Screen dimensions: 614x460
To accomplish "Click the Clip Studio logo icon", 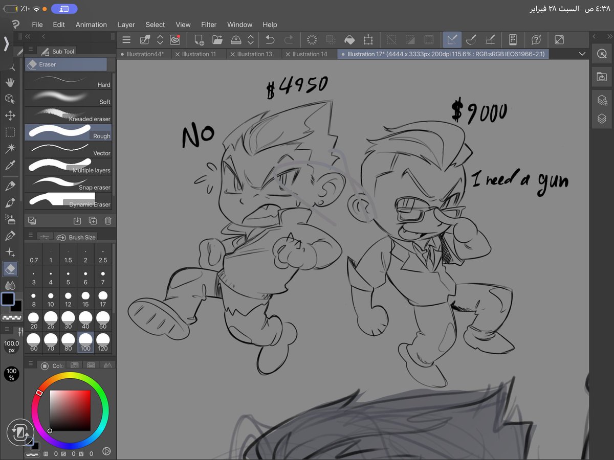I will [x=15, y=24].
